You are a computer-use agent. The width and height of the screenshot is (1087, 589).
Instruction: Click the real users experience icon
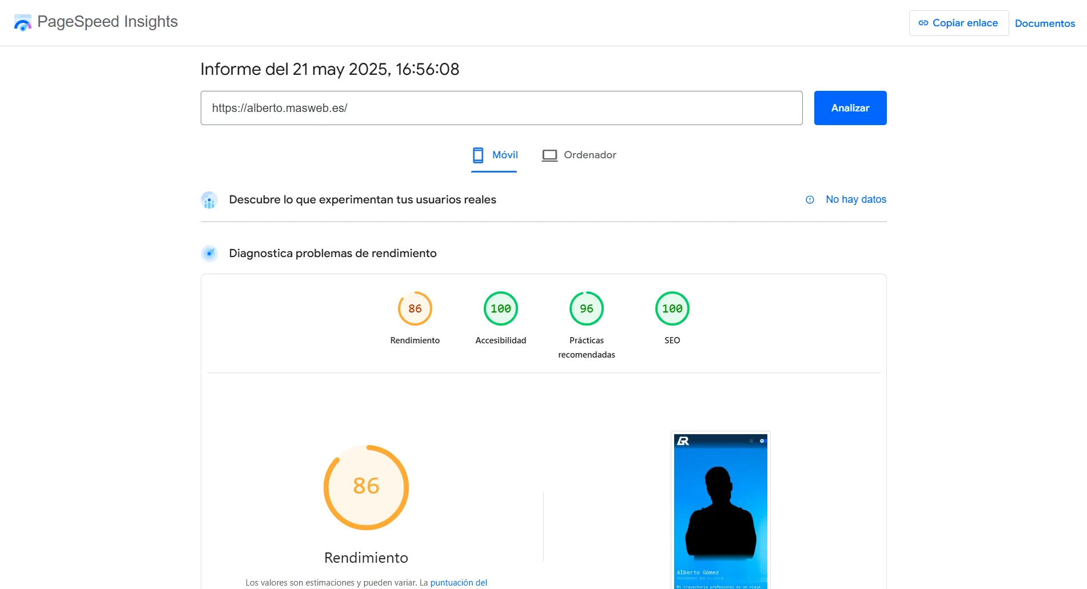coord(210,199)
